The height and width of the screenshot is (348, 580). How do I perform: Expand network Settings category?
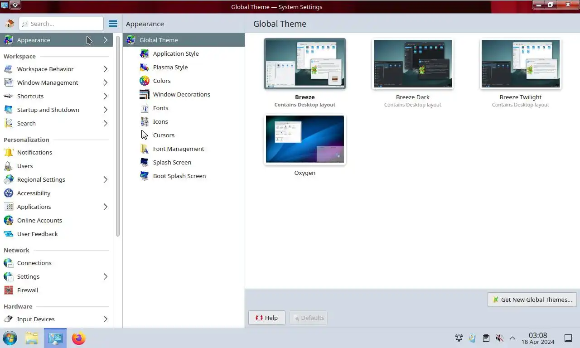tap(105, 276)
